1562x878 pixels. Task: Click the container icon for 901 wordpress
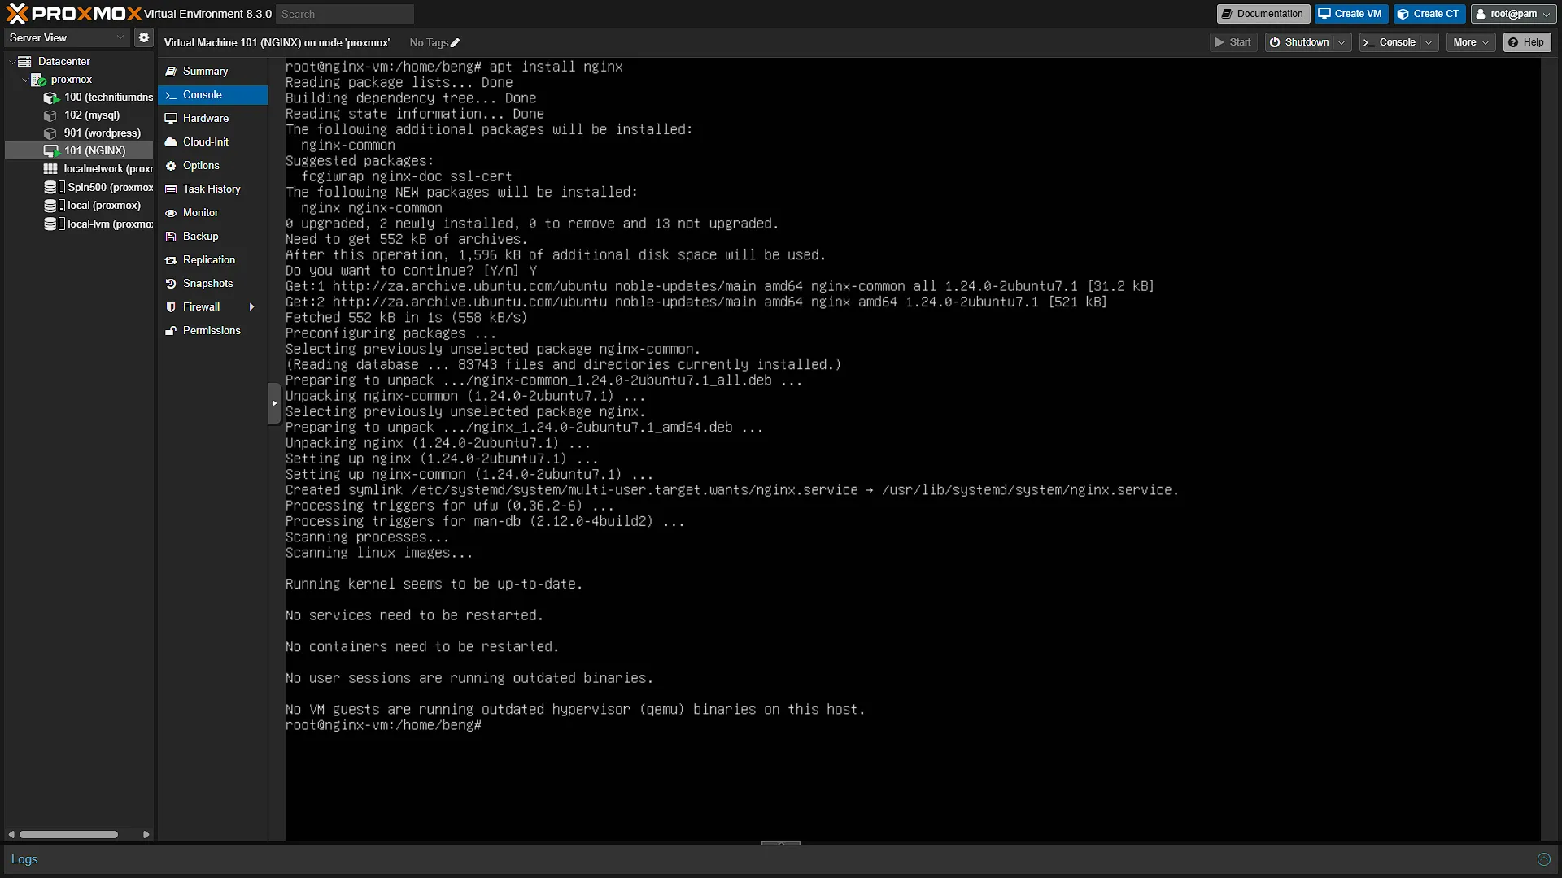point(50,133)
